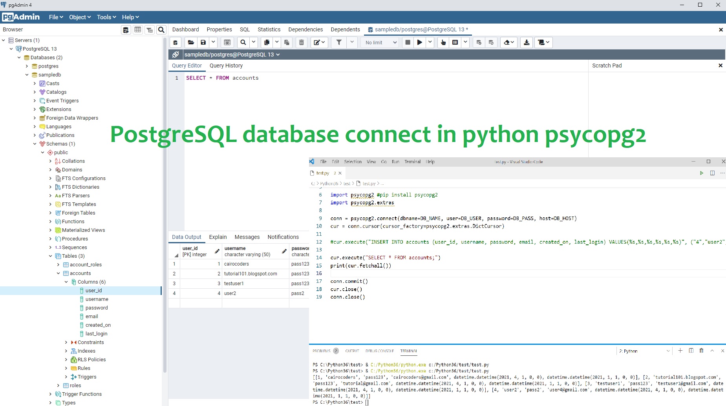The height and width of the screenshot is (406, 726).
Task: Toggle the VS Code split editor layout icon
Action: [x=712, y=173]
